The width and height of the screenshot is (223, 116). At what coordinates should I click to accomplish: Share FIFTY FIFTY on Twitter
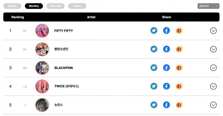pos(154,31)
